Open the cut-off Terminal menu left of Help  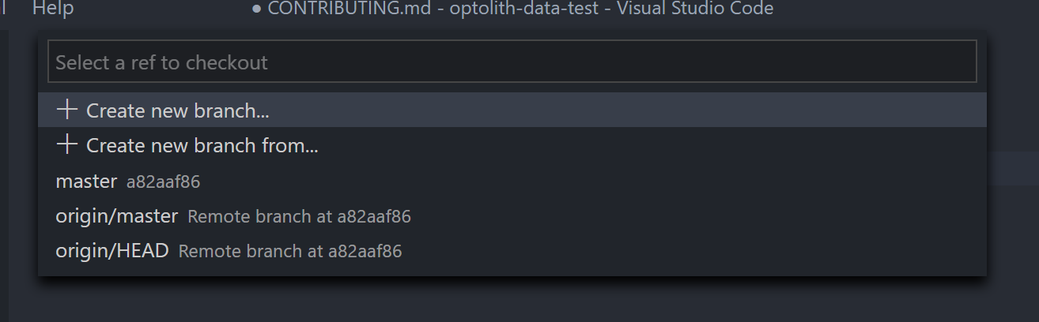tap(4, 9)
